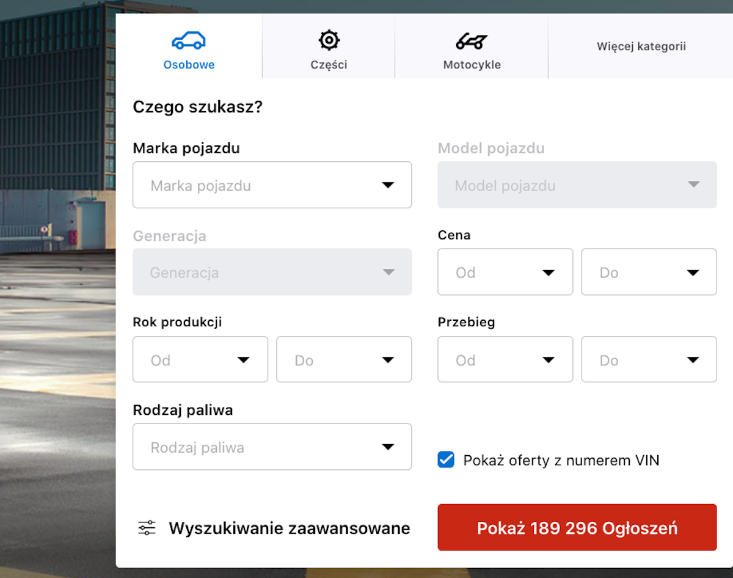The height and width of the screenshot is (578, 733).
Task: Switch to the Motocykle tab
Action: [x=472, y=46]
